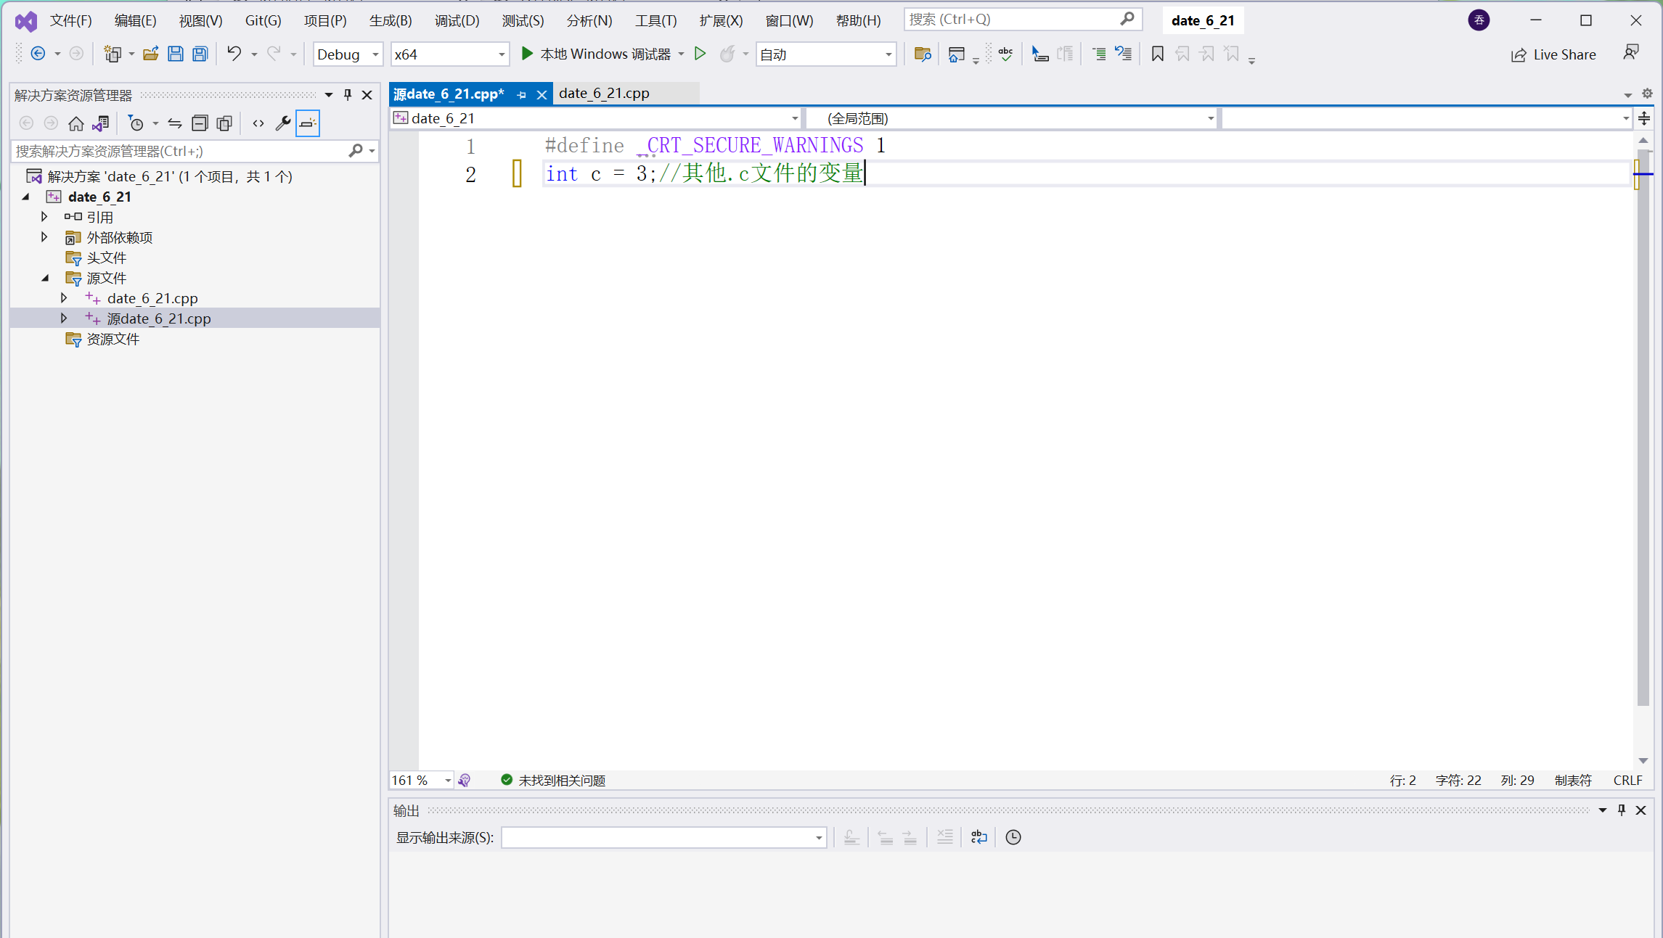Viewport: 1663px width, 938px height.
Task: Open the x64 platform dropdown
Action: (x=449, y=54)
